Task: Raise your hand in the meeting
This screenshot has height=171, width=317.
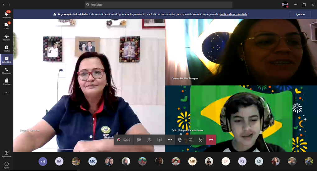Action: tap(180, 140)
